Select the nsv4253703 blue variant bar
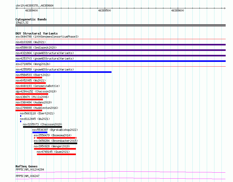Image resolution: width=233 pixels, height=182 pixels. (120, 61)
